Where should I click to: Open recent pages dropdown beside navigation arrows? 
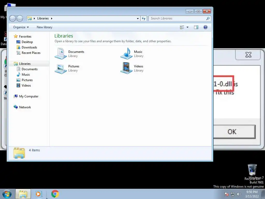(x=25, y=18)
